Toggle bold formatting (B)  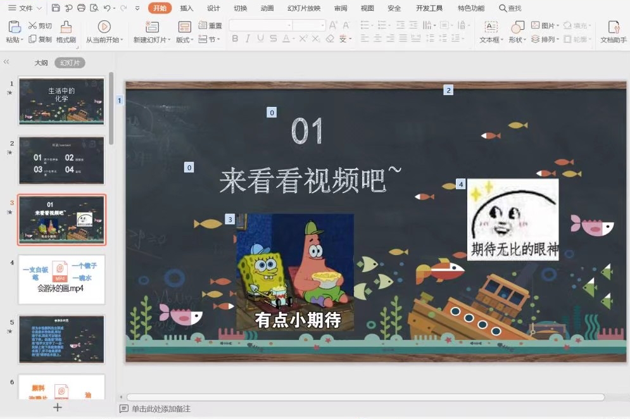(235, 39)
